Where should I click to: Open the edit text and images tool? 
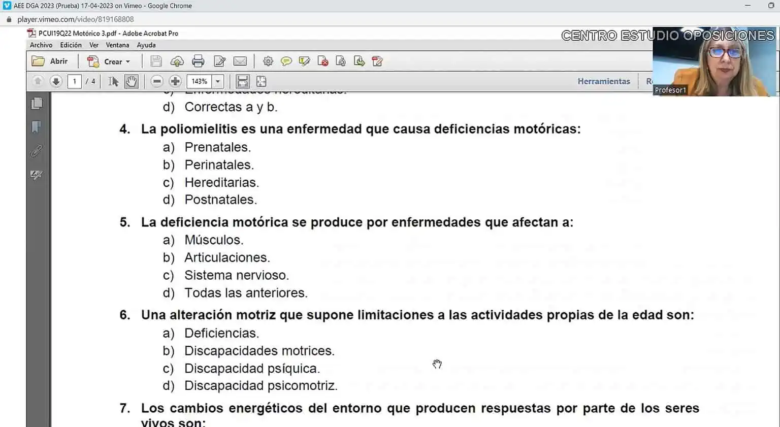[219, 61]
